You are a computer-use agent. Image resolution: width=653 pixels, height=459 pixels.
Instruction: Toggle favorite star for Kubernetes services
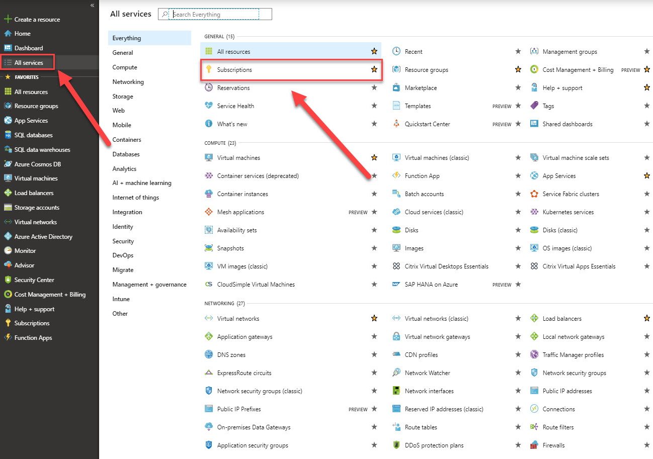point(647,212)
